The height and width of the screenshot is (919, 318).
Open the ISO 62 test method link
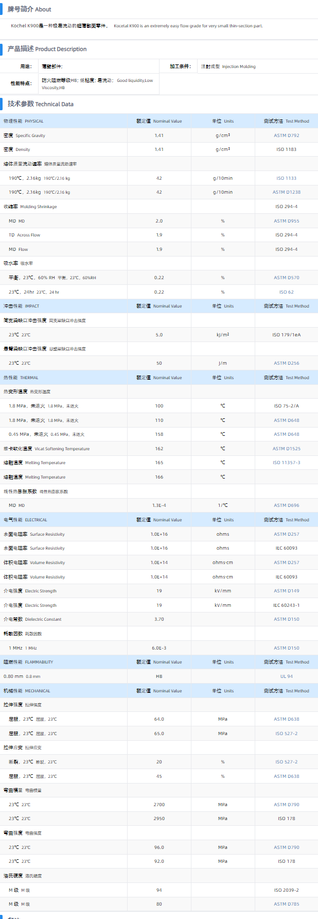pyautogui.click(x=286, y=292)
